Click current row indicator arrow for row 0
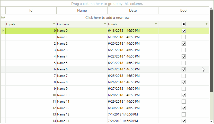The image size is (214, 124). pyautogui.click(x=3, y=30)
